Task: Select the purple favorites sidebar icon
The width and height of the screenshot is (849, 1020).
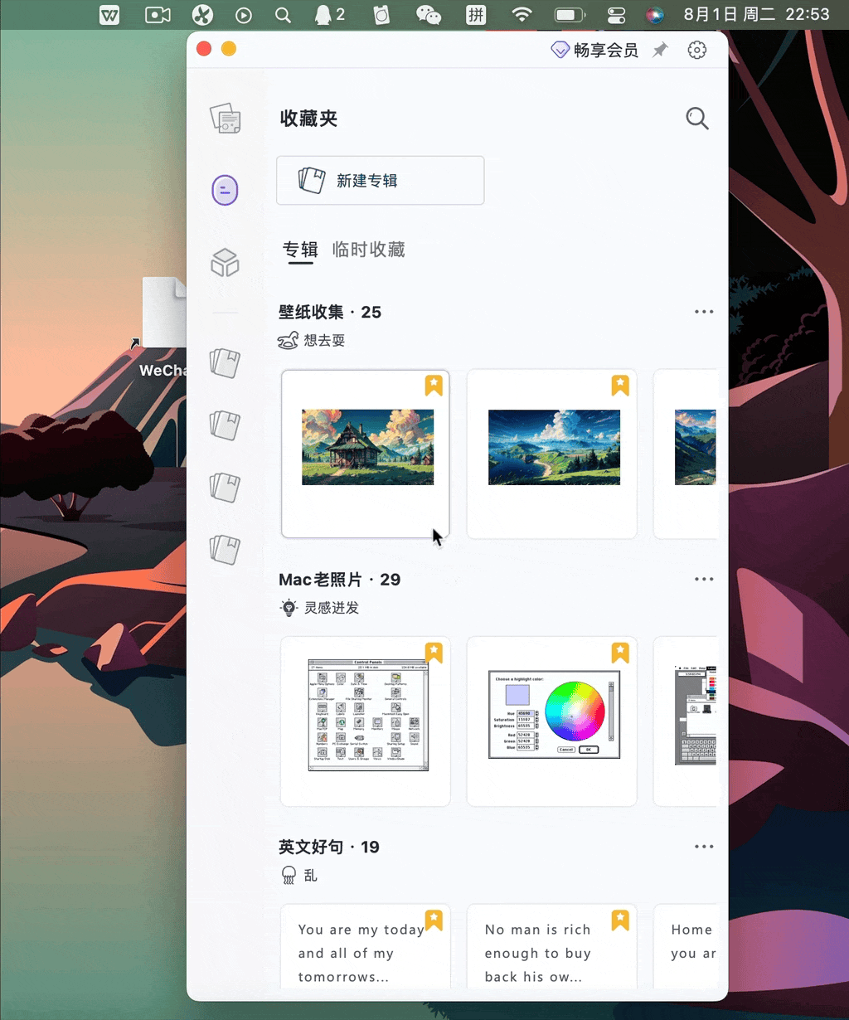Action: 225,190
